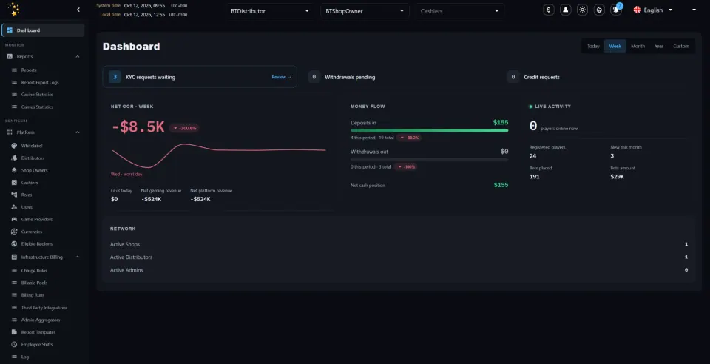710x364 pixels.
Task: Open the Cashiers dropdown in header
Action: tap(459, 11)
